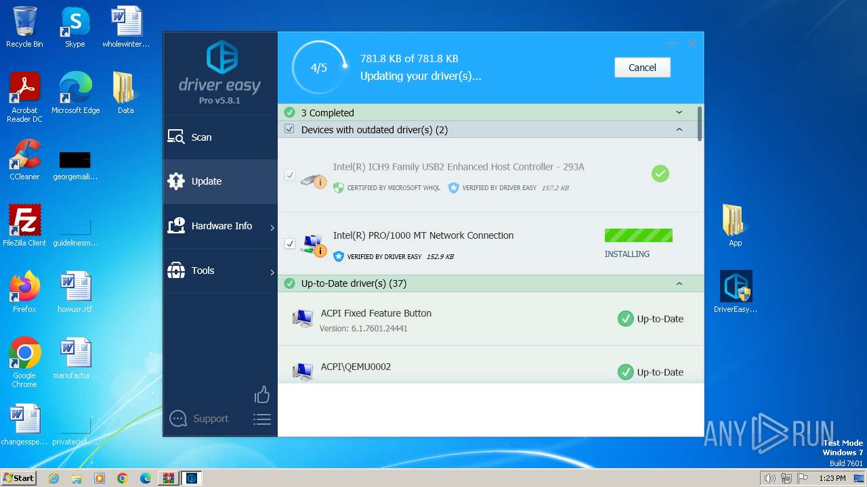Open the hamburger menu icon near Support

[x=262, y=419]
